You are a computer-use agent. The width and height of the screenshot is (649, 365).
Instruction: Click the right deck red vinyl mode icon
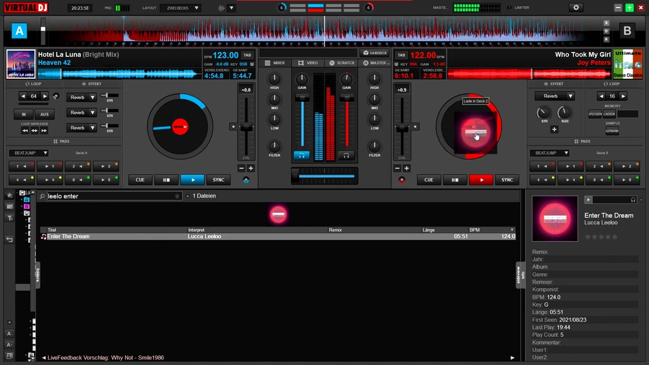(x=402, y=180)
